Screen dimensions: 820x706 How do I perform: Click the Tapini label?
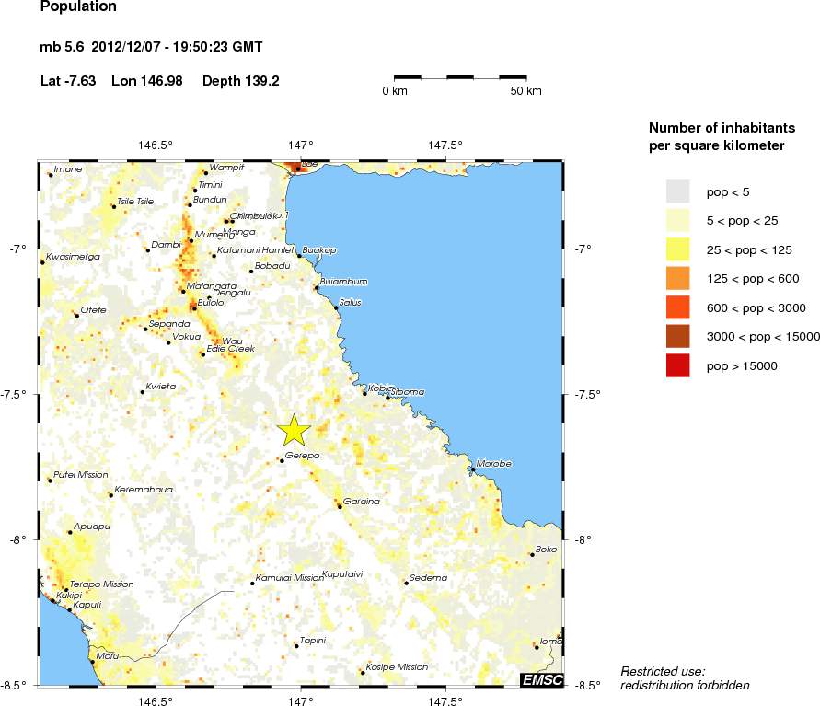313,641
